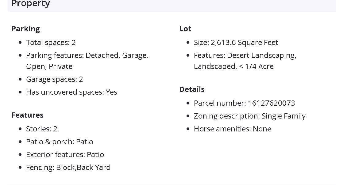Click the Landscaped, < 1/4 Acre line
351x185 pixels.
coord(233,66)
